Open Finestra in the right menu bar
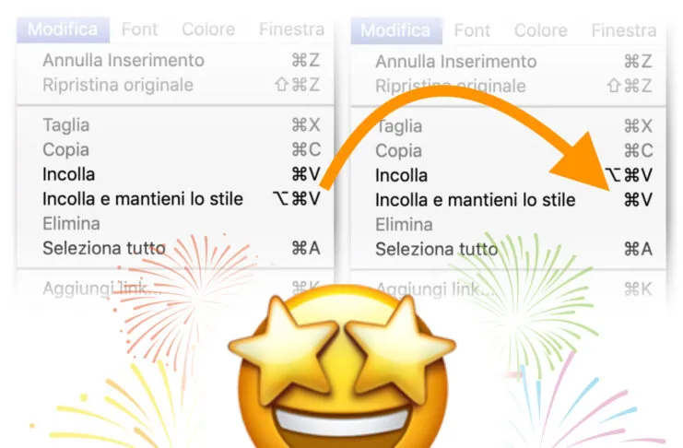The image size is (683, 448). (x=624, y=30)
